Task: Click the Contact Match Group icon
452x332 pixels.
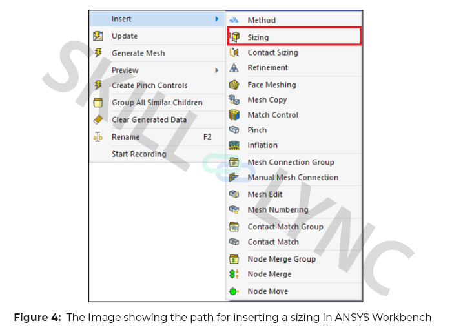Action: point(234,227)
